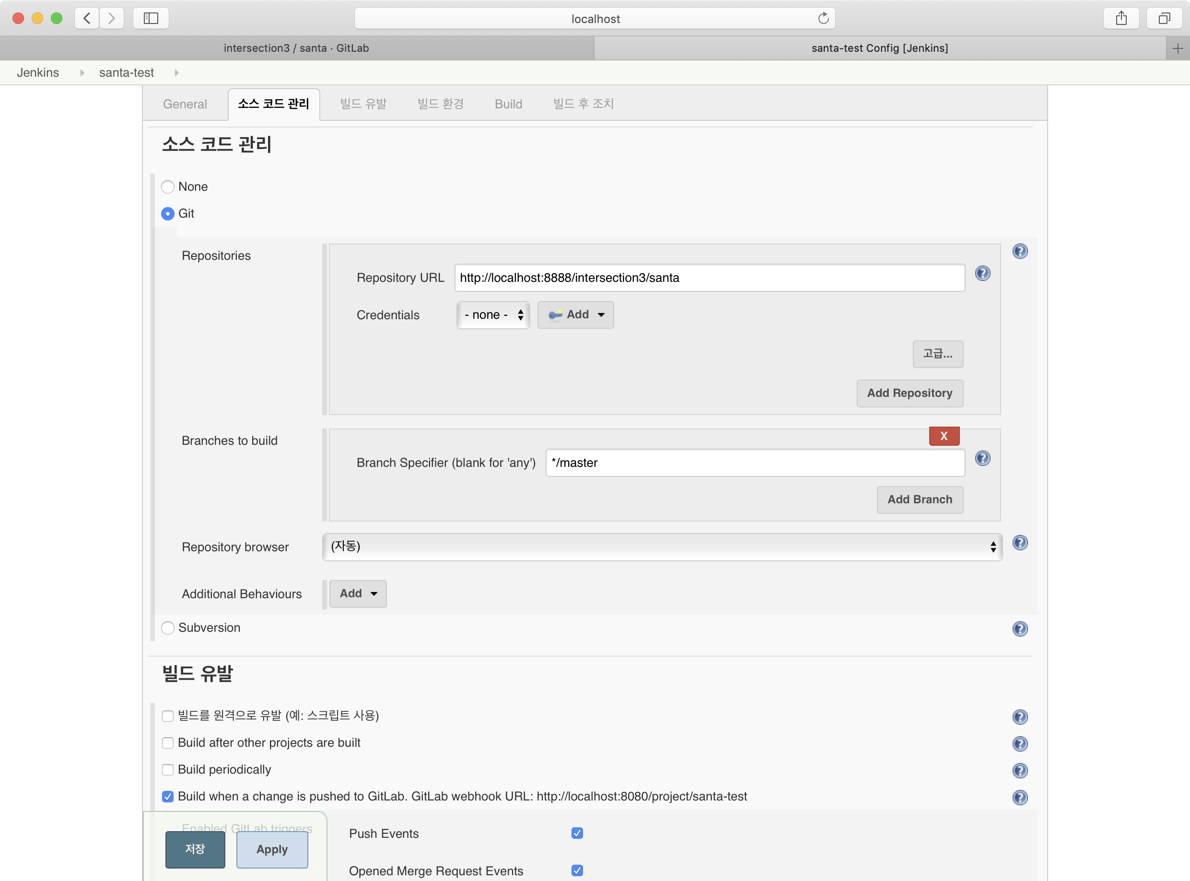Go forward with the browser forward arrow
This screenshot has width=1190, height=881.
point(112,18)
